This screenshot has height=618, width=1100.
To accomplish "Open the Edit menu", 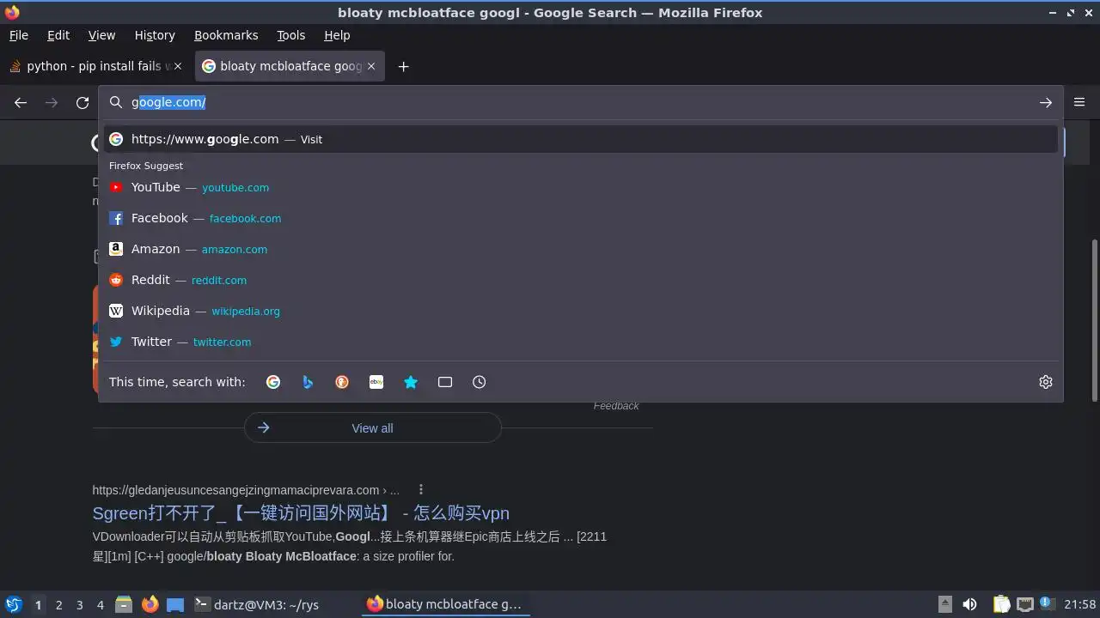I will pyautogui.click(x=58, y=35).
